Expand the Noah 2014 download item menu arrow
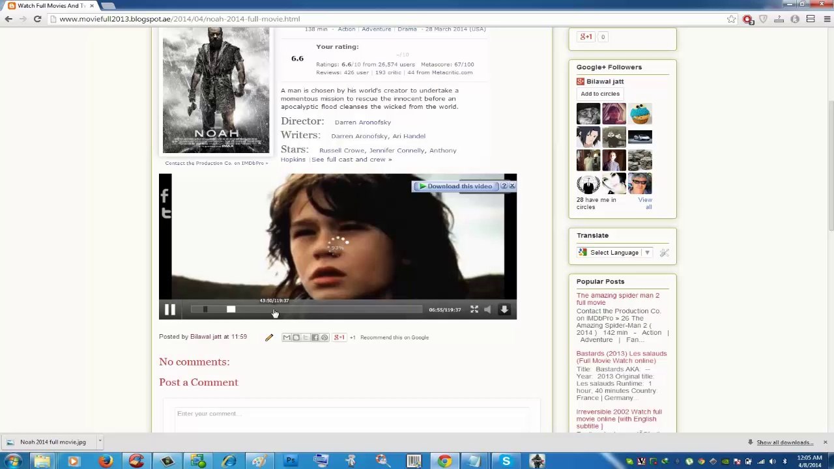This screenshot has width=834, height=469. [x=100, y=442]
